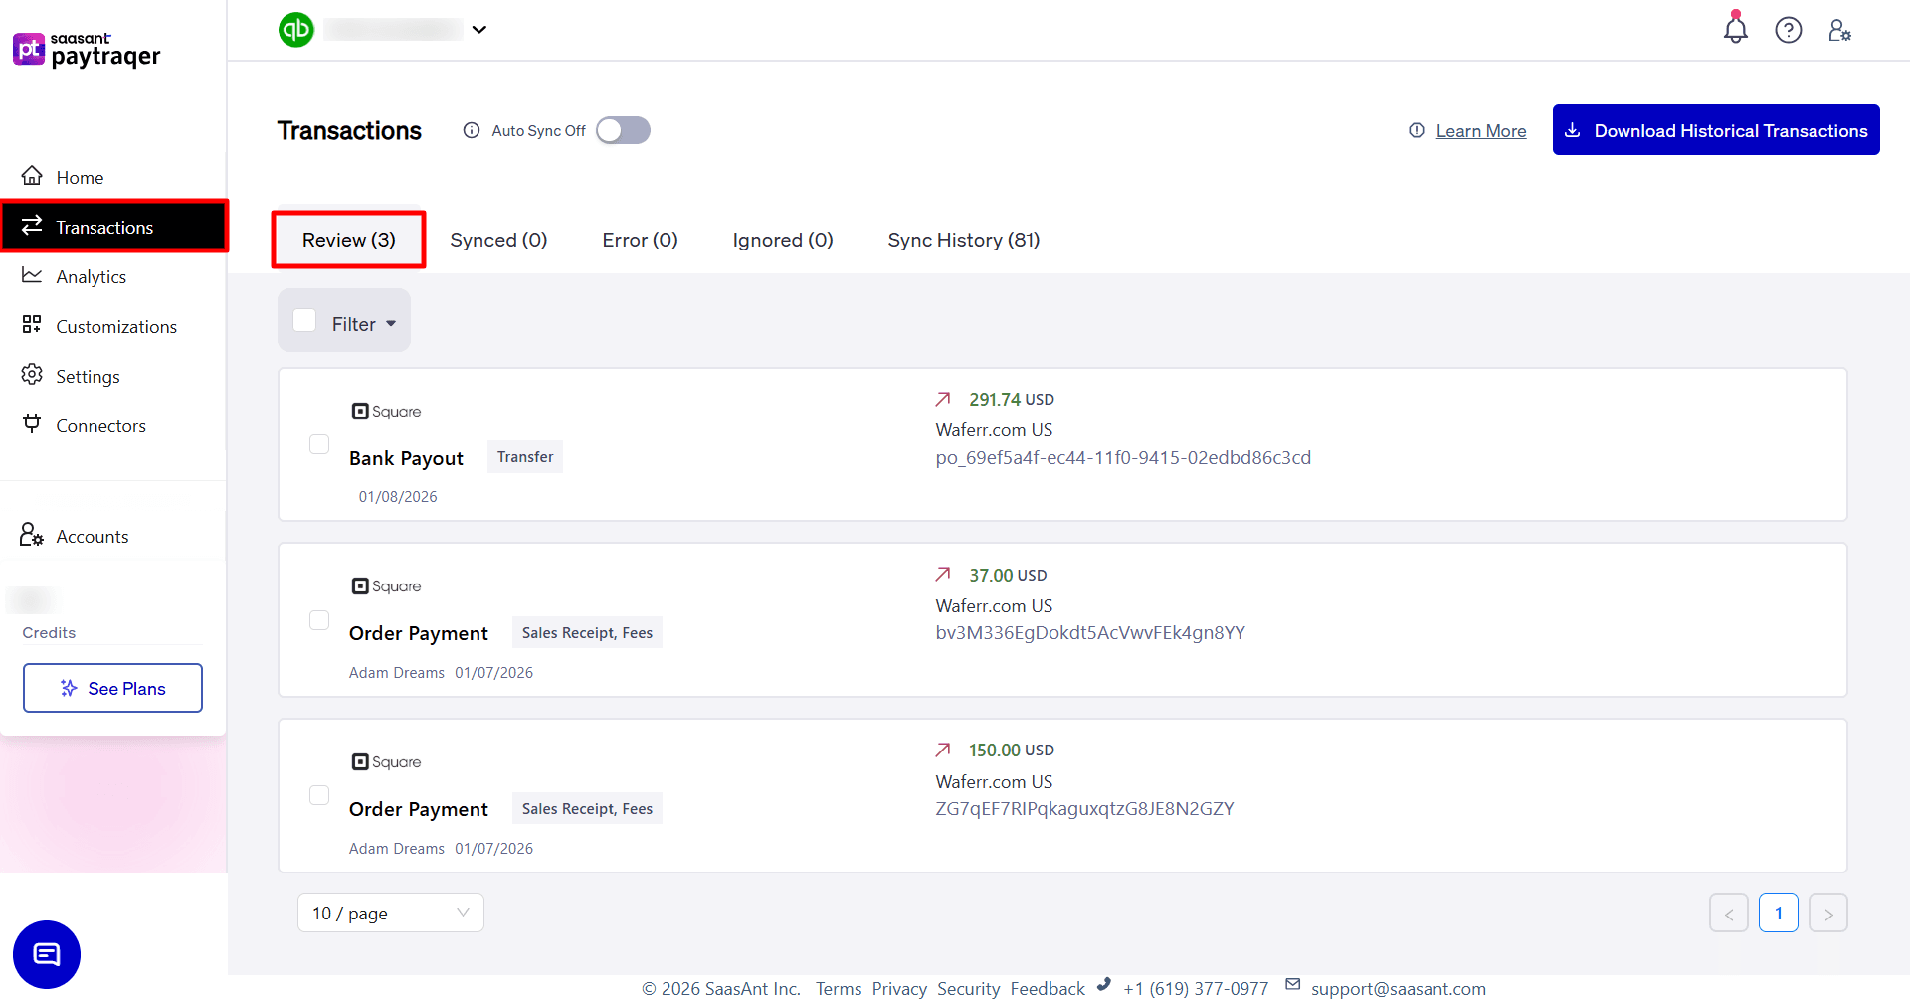Go to next page arrow
This screenshot has width=1910, height=1001.
pos(1828,914)
